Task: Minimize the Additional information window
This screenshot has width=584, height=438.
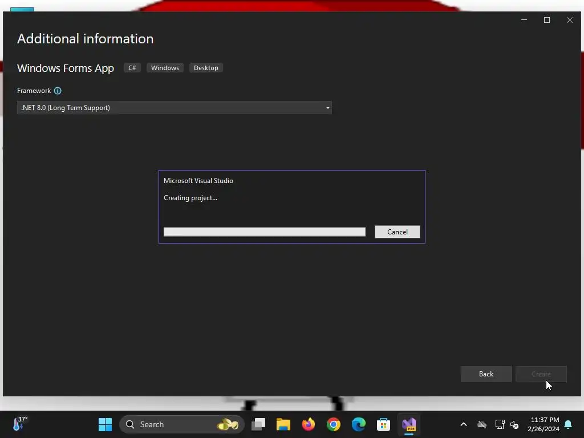Action: click(x=524, y=20)
